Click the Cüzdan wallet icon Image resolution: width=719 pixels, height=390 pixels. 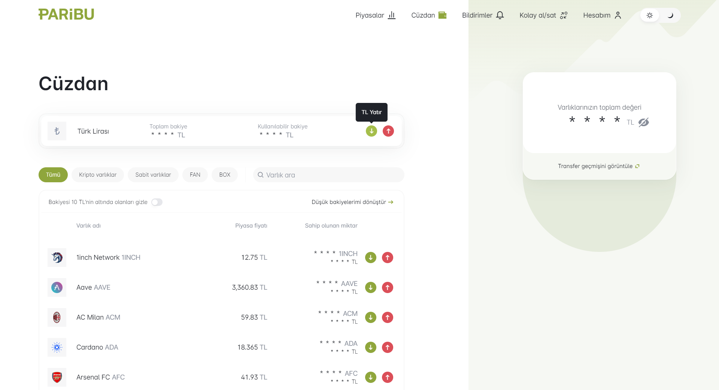tap(443, 15)
